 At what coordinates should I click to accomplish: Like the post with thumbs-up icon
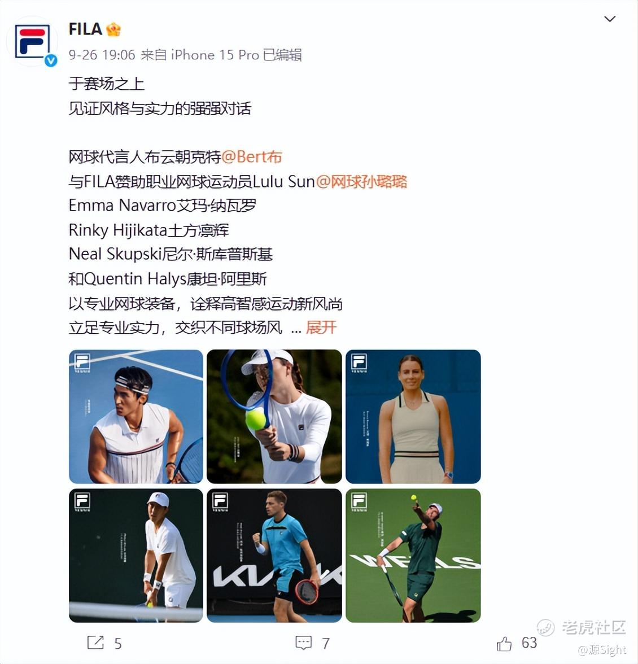tap(504, 643)
